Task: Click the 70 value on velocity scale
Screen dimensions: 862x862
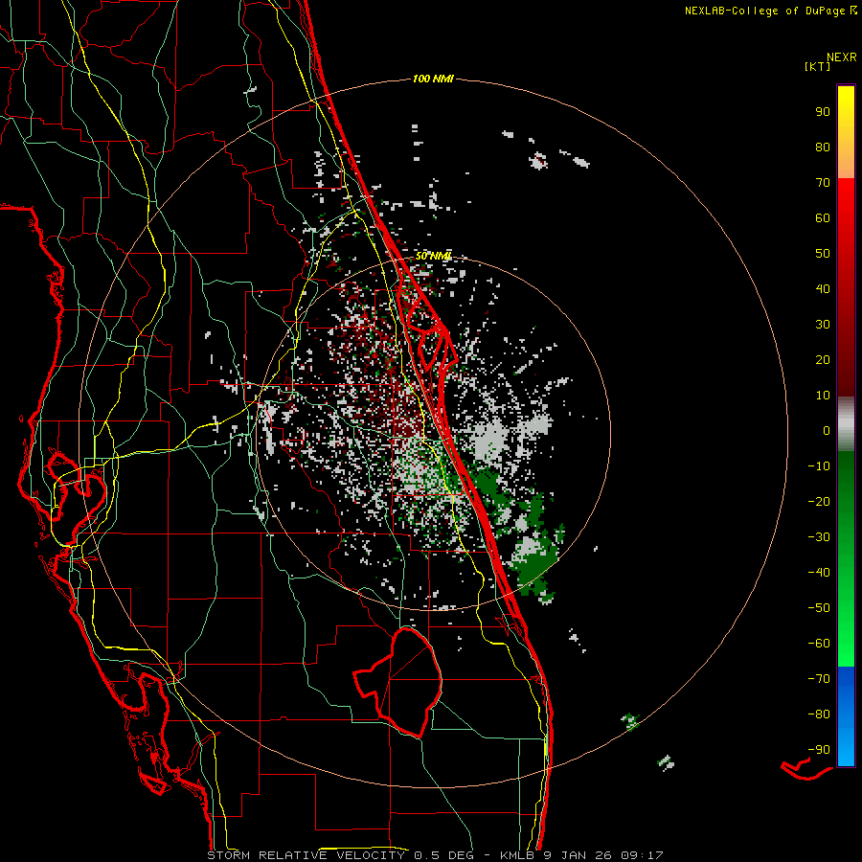Action: tap(823, 183)
